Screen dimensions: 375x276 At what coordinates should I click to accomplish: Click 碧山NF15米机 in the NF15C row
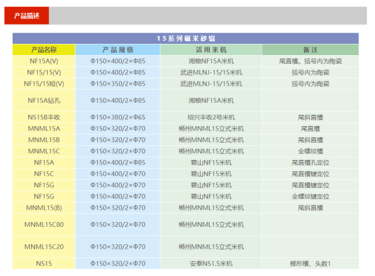coord(211,173)
